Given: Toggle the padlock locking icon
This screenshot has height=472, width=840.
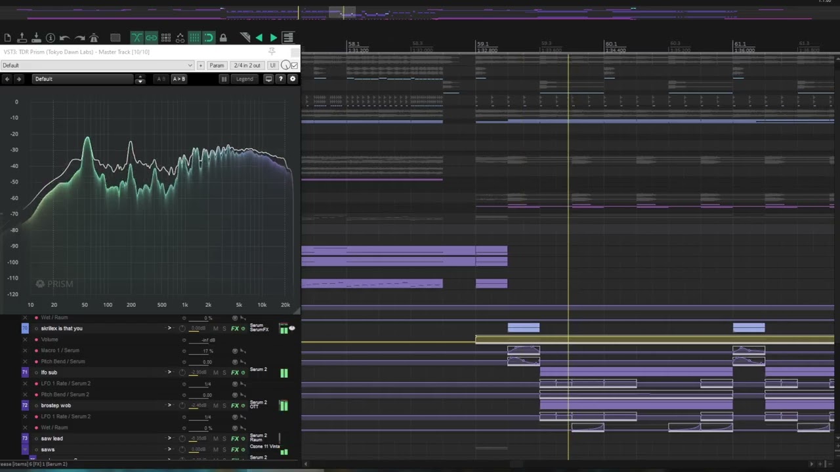Looking at the screenshot, I should [223, 38].
